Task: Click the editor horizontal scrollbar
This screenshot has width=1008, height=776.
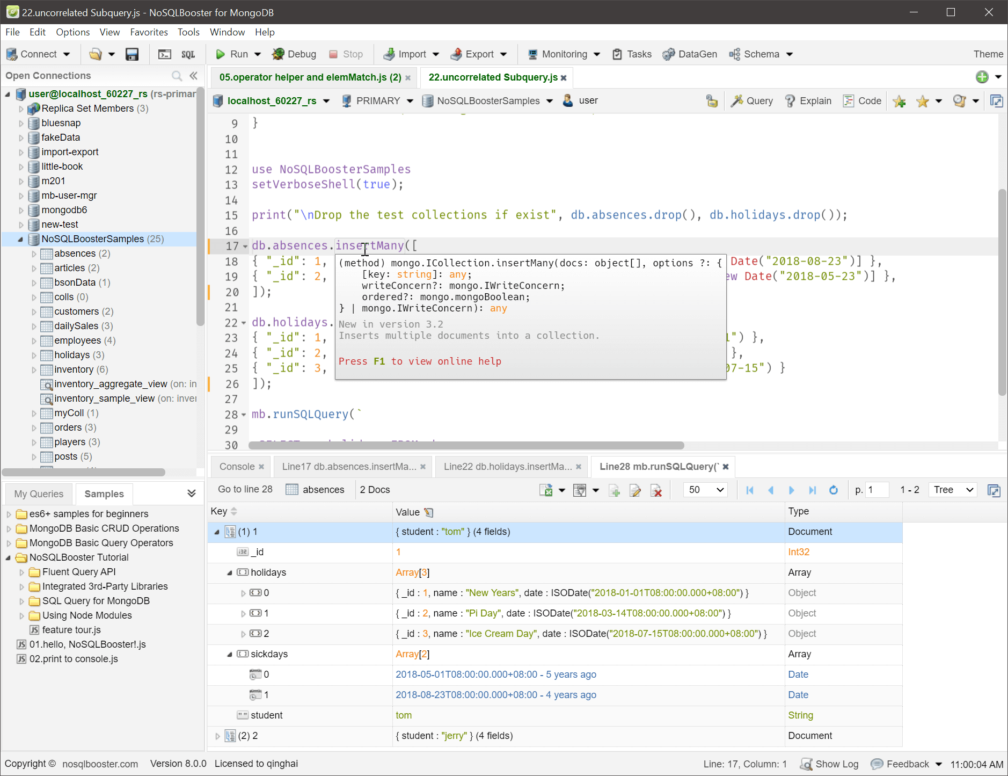Action: (x=466, y=445)
